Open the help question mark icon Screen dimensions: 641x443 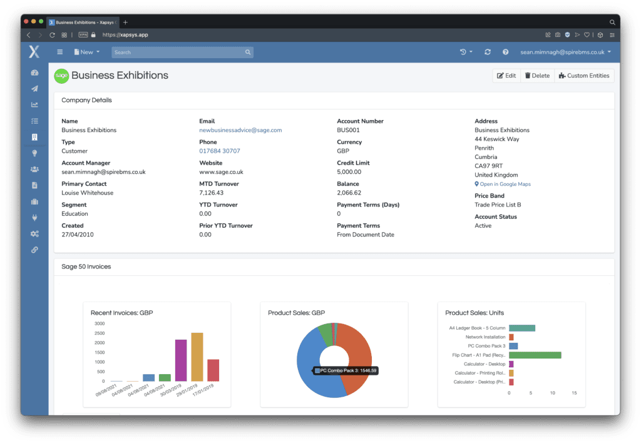[x=505, y=52]
